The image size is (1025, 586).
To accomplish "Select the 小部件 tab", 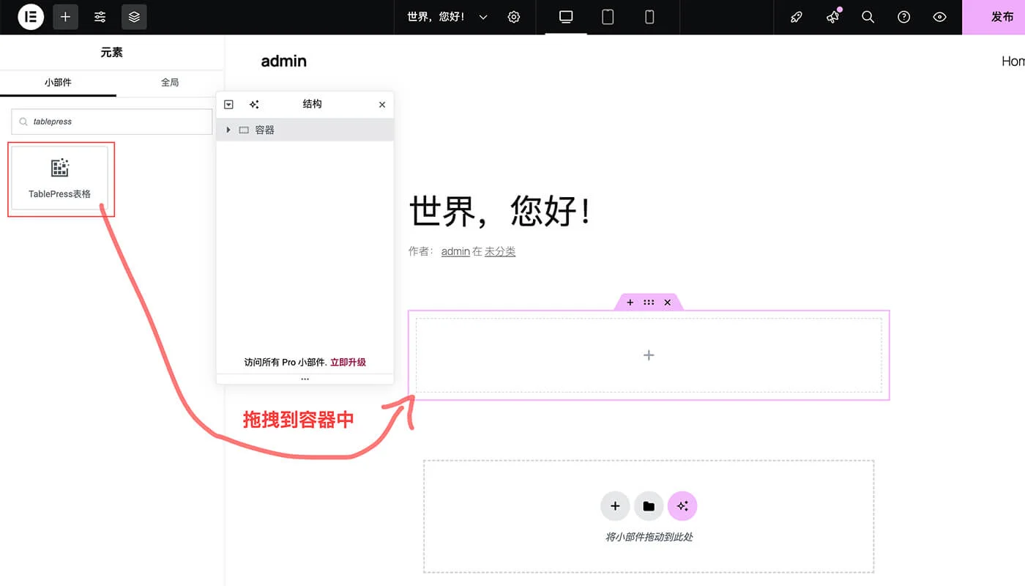I will (59, 82).
